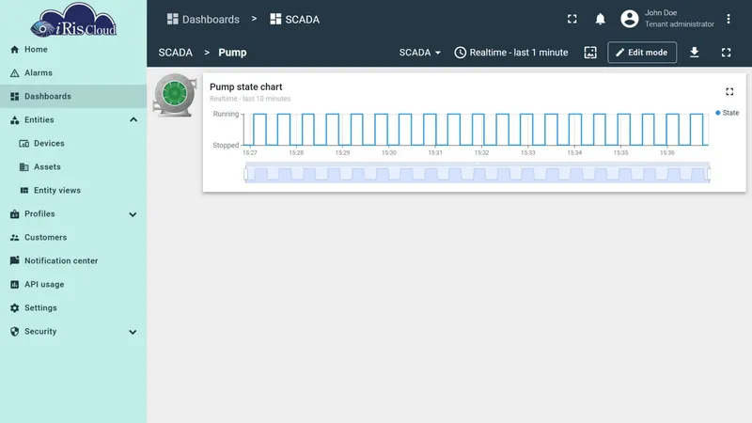This screenshot has height=423, width=752.
Task: Click the API usage chart icon
Action: click(x=14, y=285)
